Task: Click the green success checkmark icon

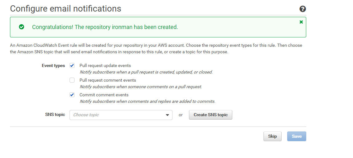Action: click(x=22, y=27)
